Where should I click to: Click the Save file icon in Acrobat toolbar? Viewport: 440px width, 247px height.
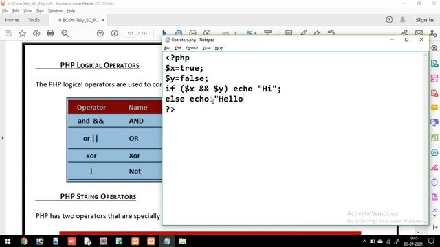coord(8,34)
